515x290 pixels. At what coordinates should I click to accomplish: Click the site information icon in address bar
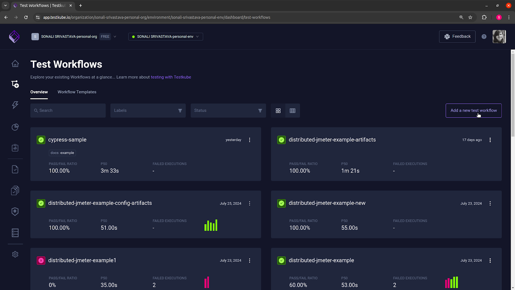click(38, 17)
